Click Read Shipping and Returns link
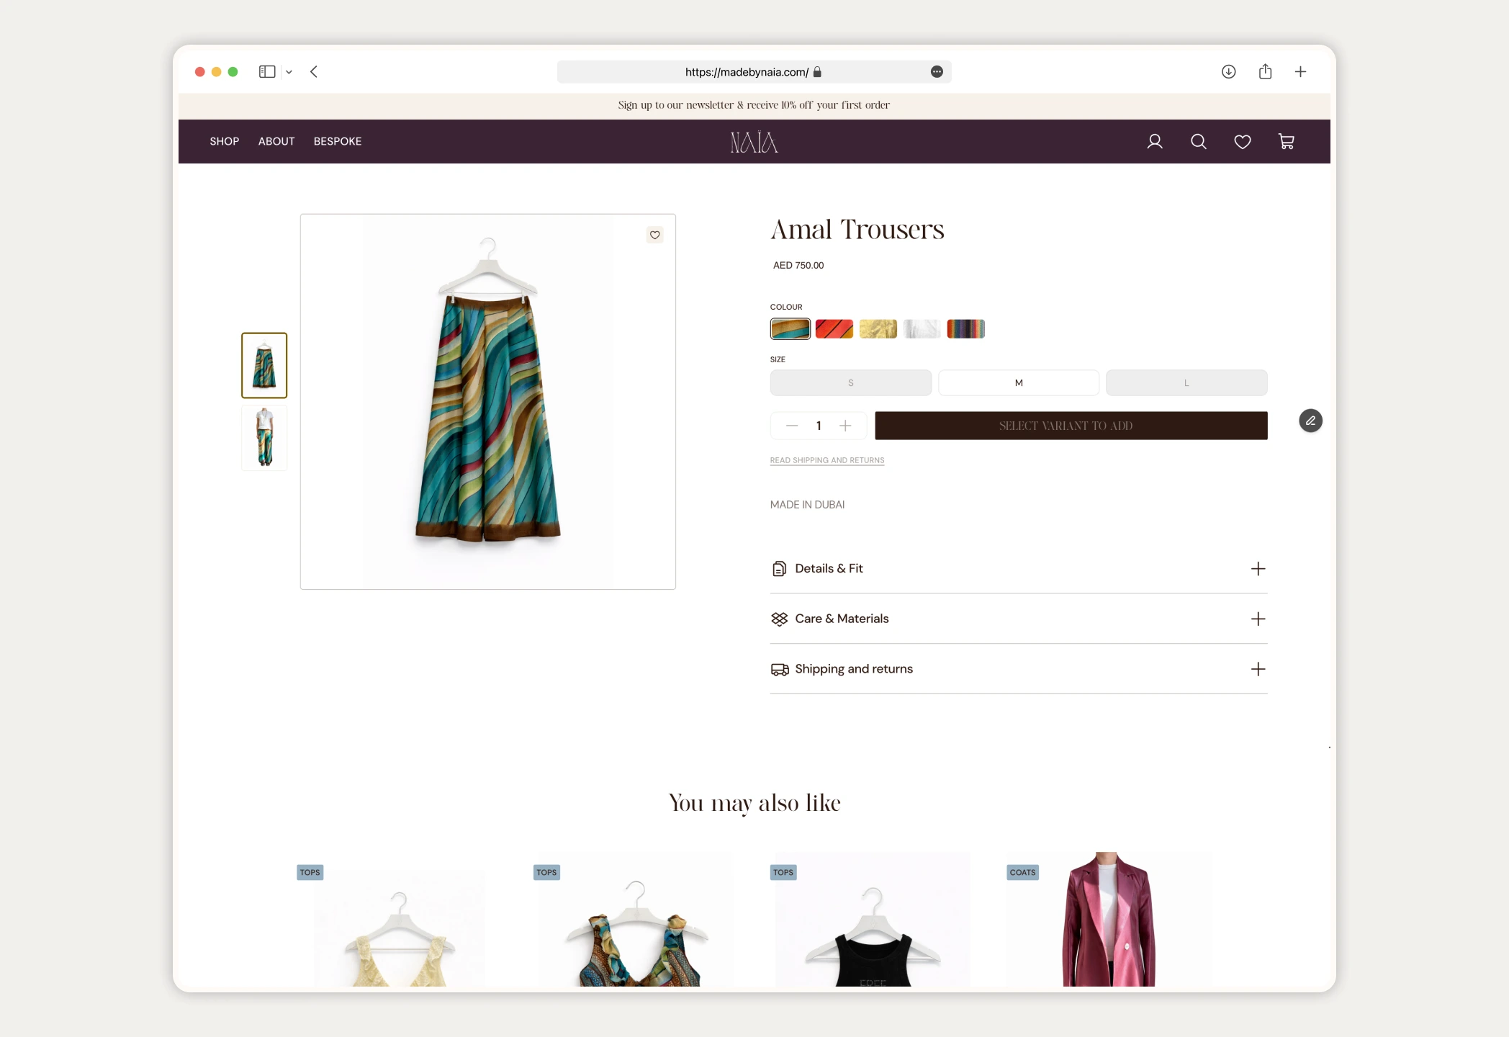Image resolution: width=1509 pixels, height=1037 pixels. pyautogui.click(x=826, y=460)
